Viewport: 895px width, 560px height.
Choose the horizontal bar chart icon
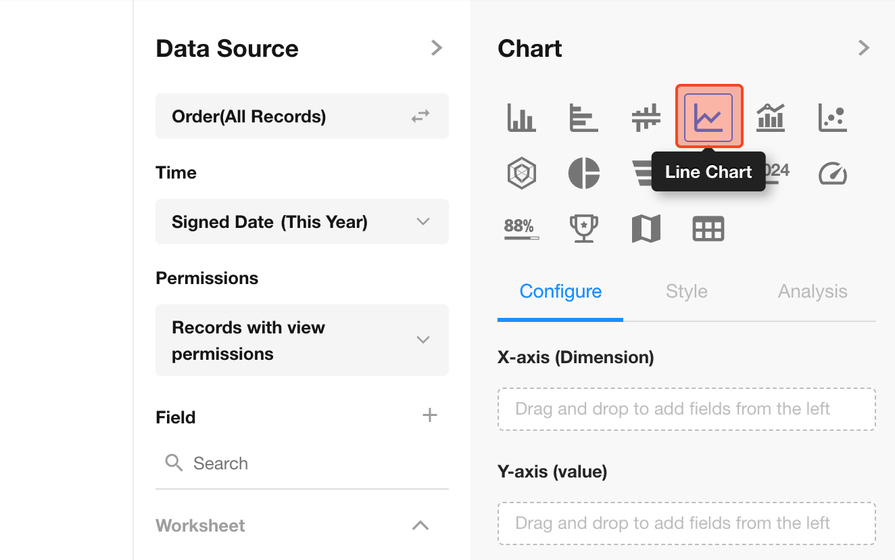point(583,118)
